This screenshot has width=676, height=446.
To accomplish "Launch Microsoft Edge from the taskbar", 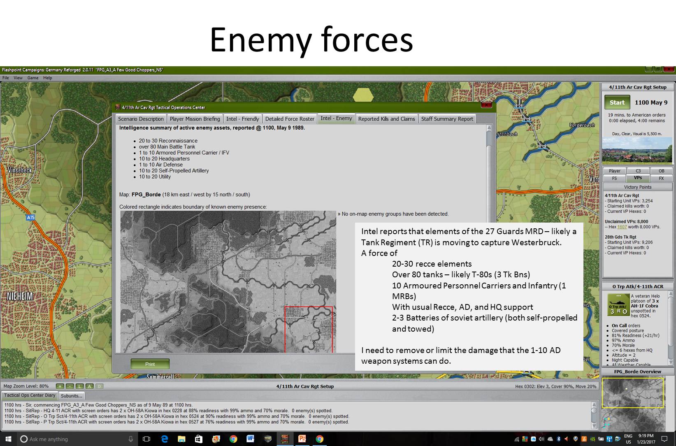I will tap(165, 439).
